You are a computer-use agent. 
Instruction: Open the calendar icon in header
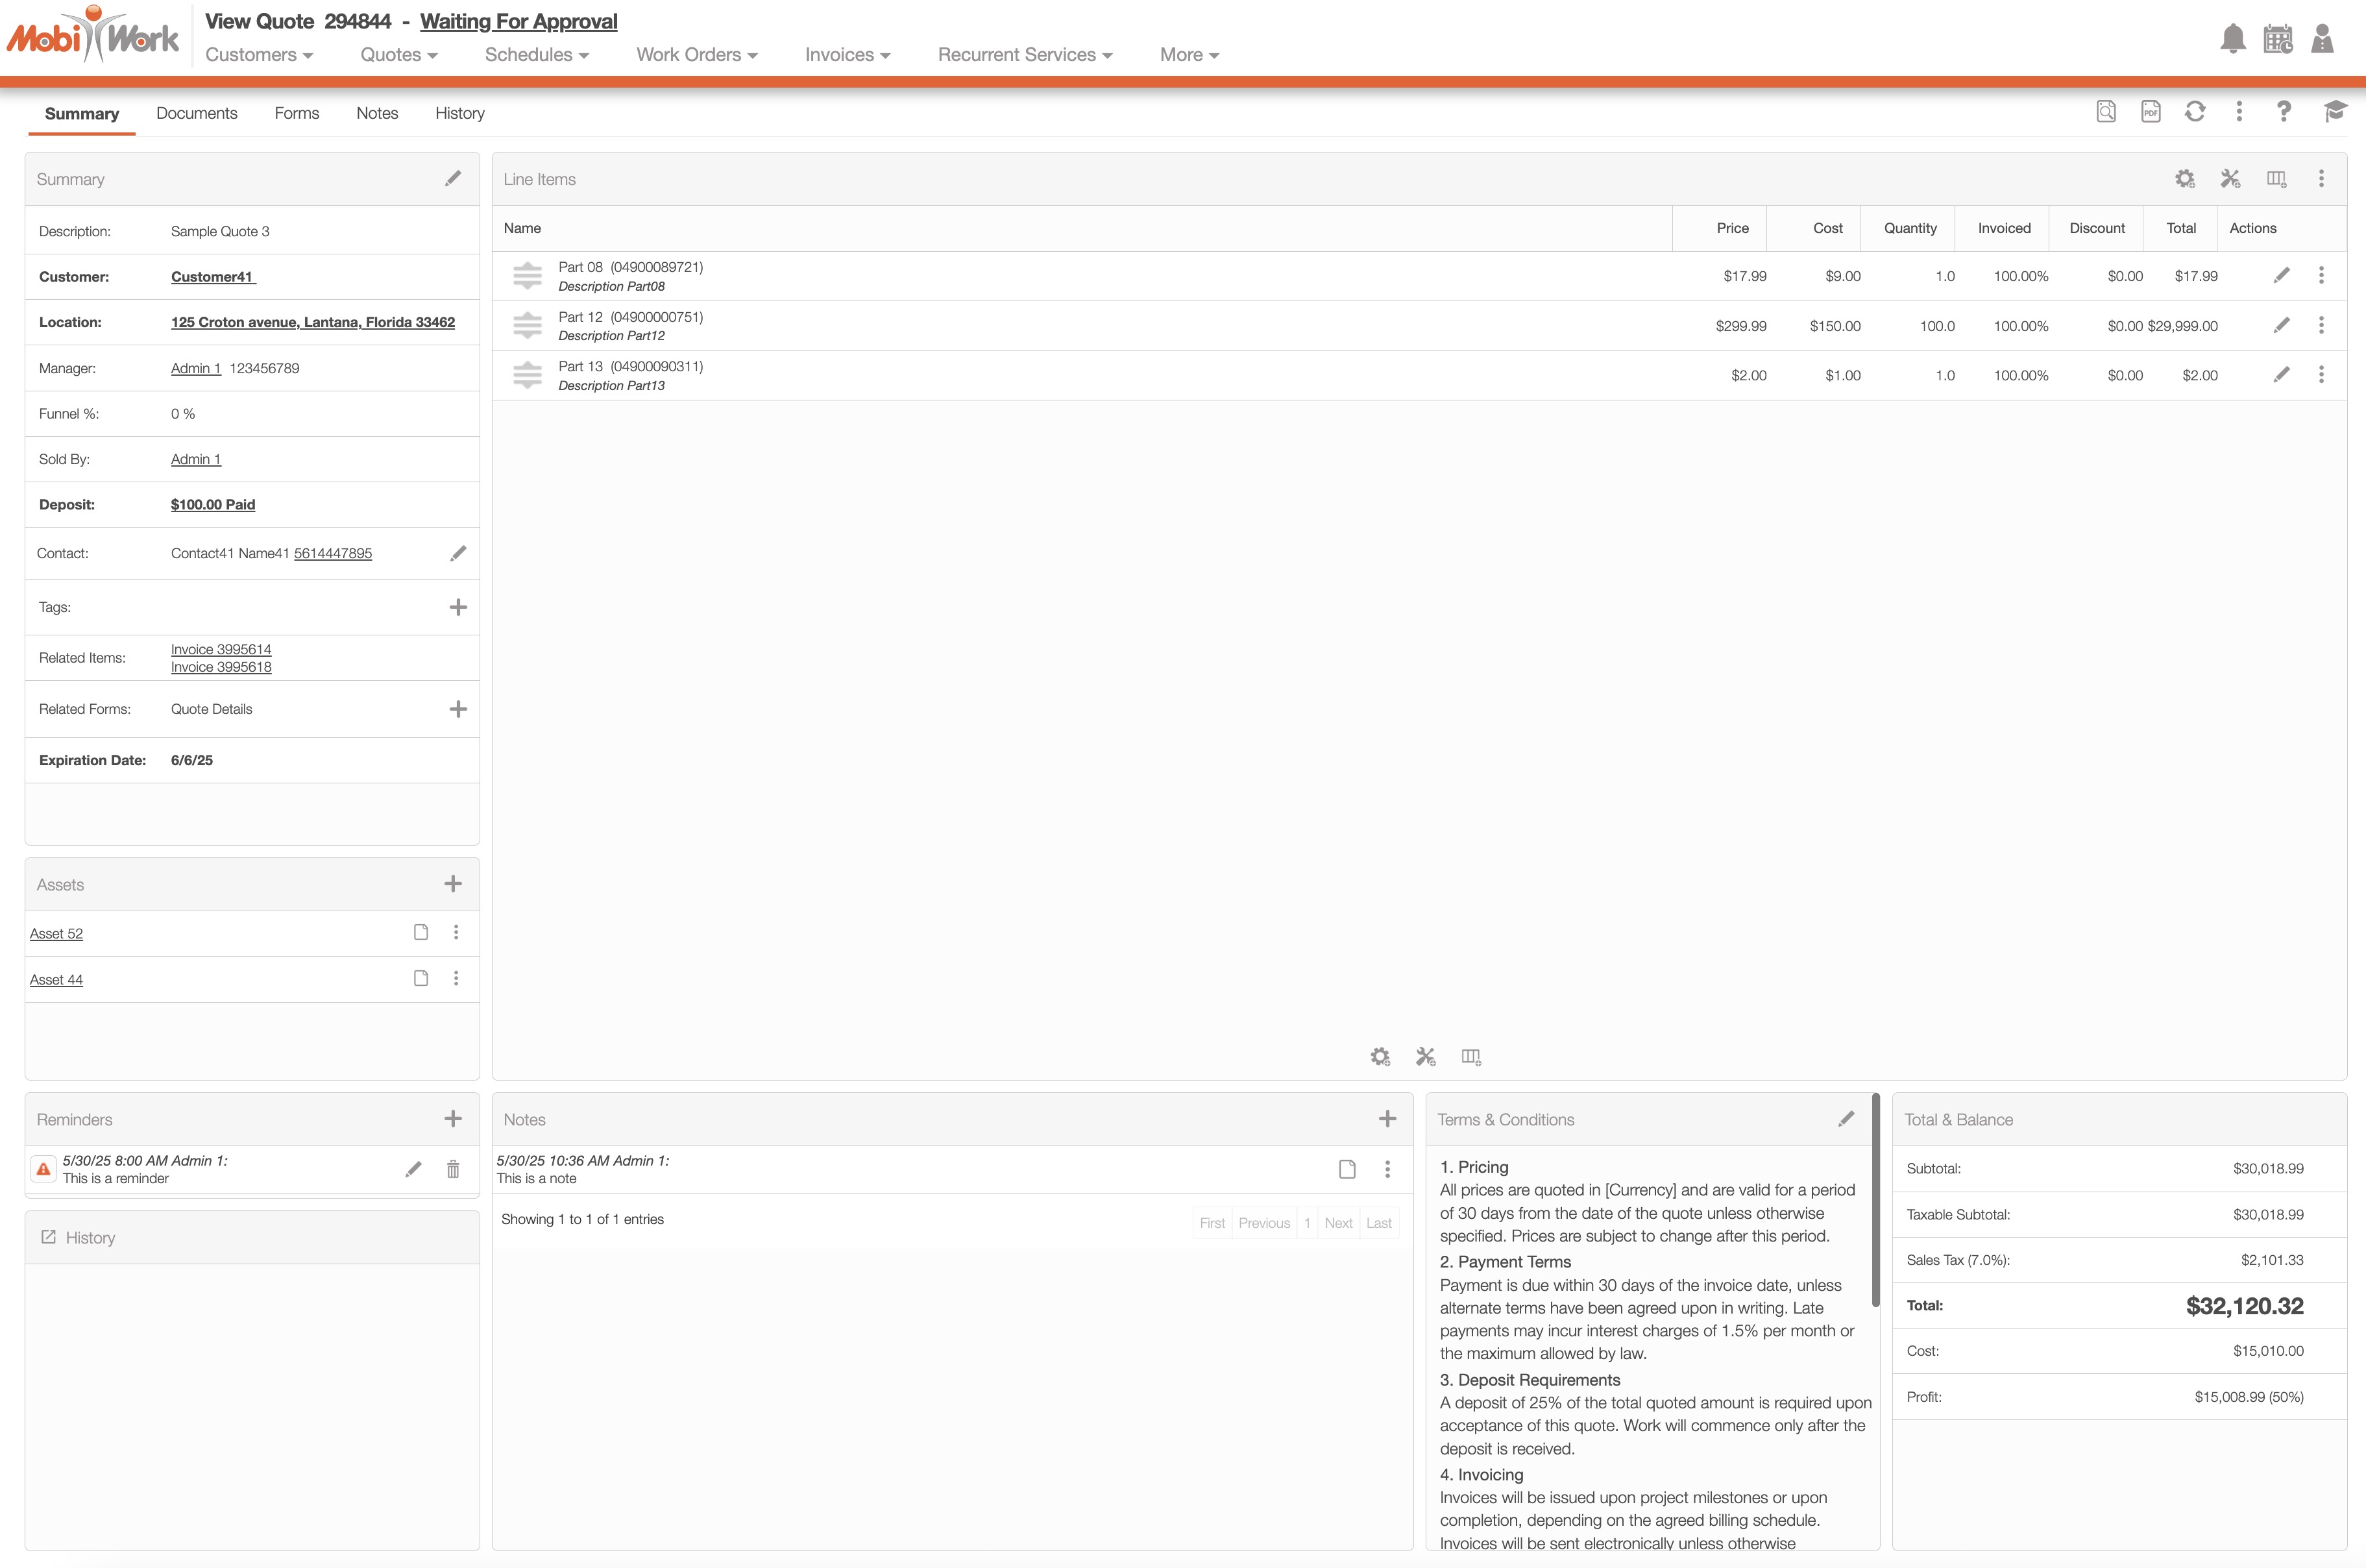[x=2278, y=39]
